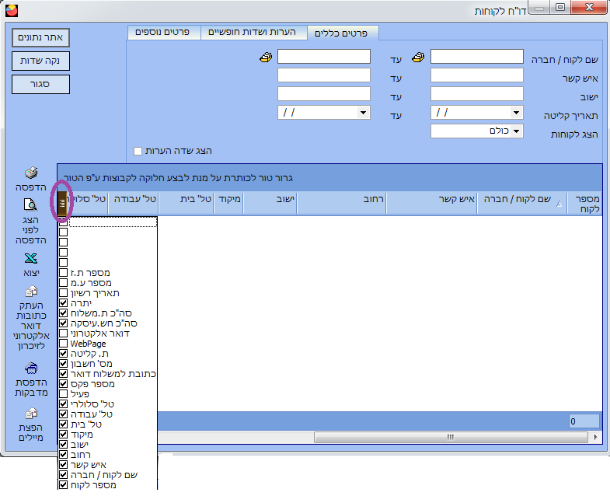
Task: Click the first איש קשר input field
Action: (476, 75)
